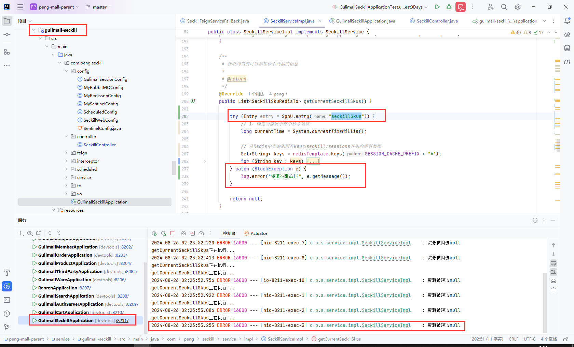Expand the interceptor package folder
Screen dimensions: 574x347
[66, 161]
